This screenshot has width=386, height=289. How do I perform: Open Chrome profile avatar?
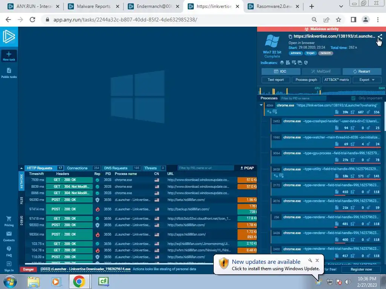point(366,20)
